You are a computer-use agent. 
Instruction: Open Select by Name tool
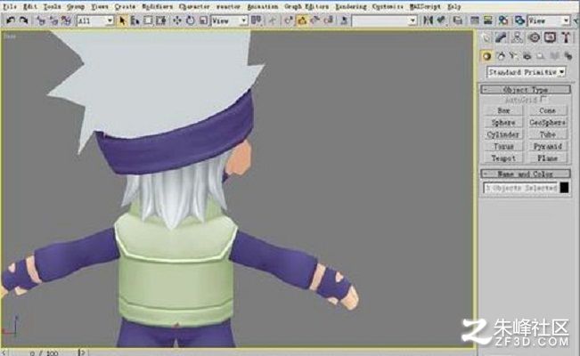135,20
